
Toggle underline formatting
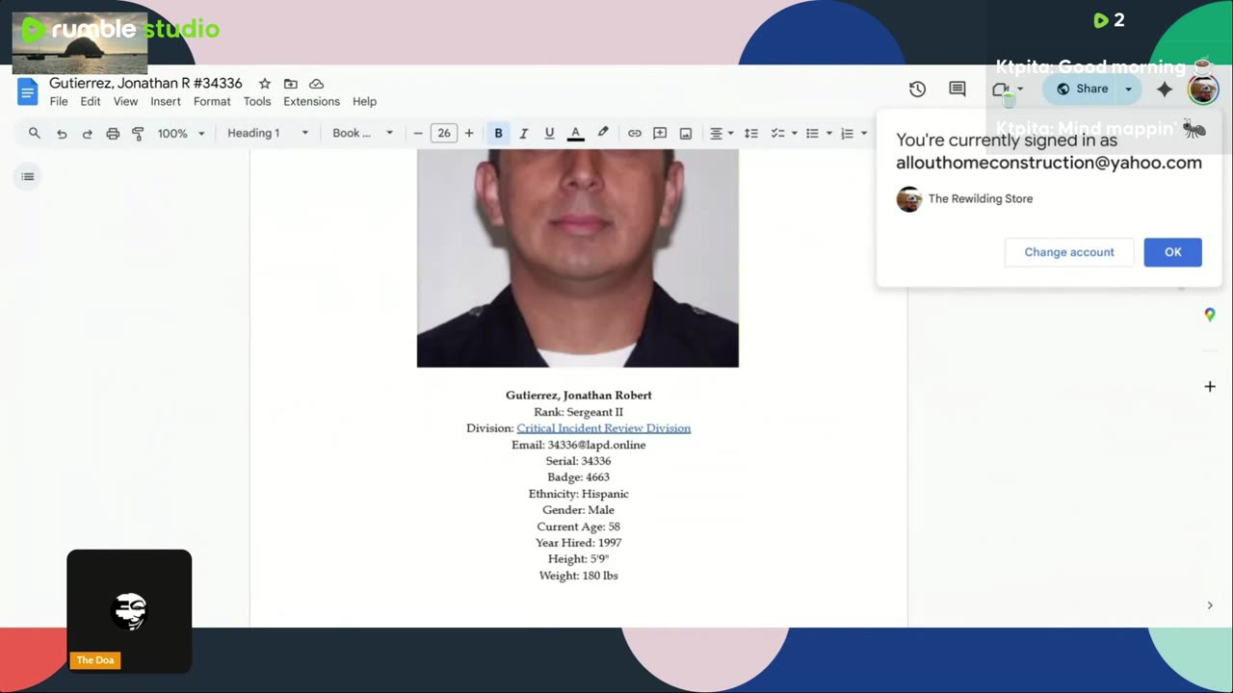coord(549,134)
